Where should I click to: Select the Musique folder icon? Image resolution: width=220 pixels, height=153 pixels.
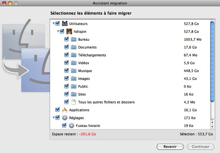coord(73,70)
